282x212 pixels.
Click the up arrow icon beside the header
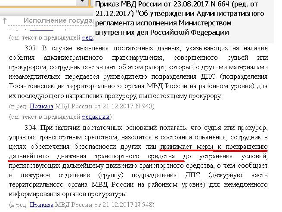4,21
